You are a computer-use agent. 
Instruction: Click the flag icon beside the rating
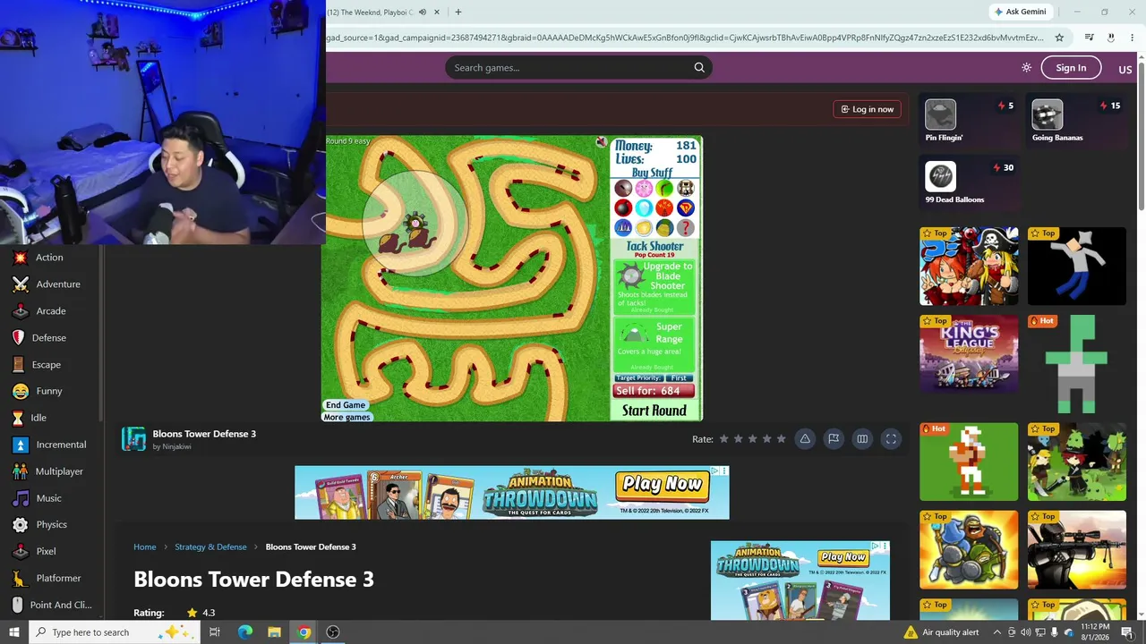(x=834, y=438)
